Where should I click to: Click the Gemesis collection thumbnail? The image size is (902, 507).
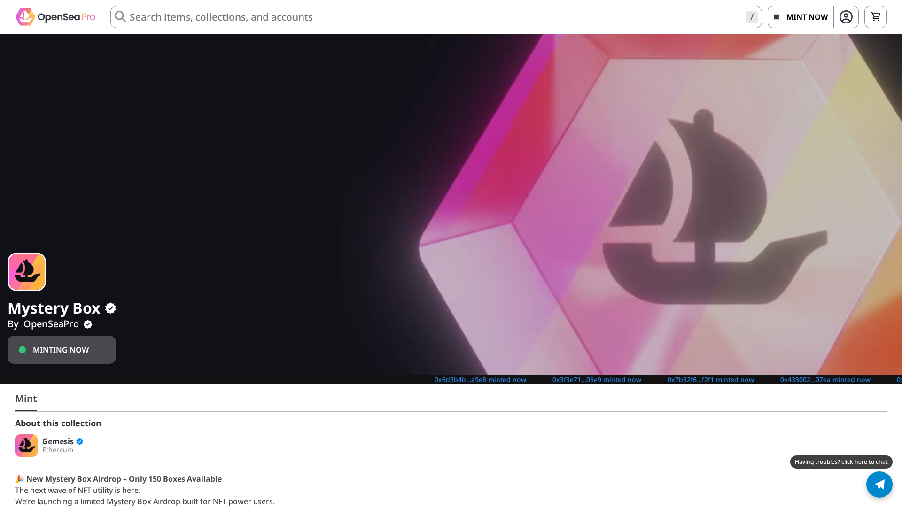tap(26, 446)
